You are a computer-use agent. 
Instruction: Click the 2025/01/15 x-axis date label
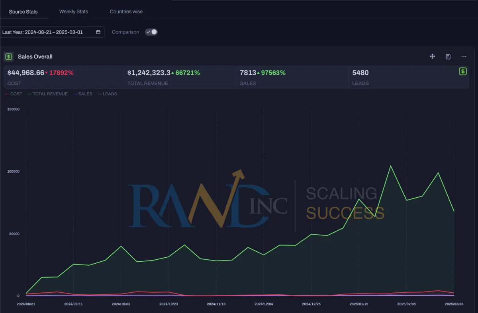point(359,304)
